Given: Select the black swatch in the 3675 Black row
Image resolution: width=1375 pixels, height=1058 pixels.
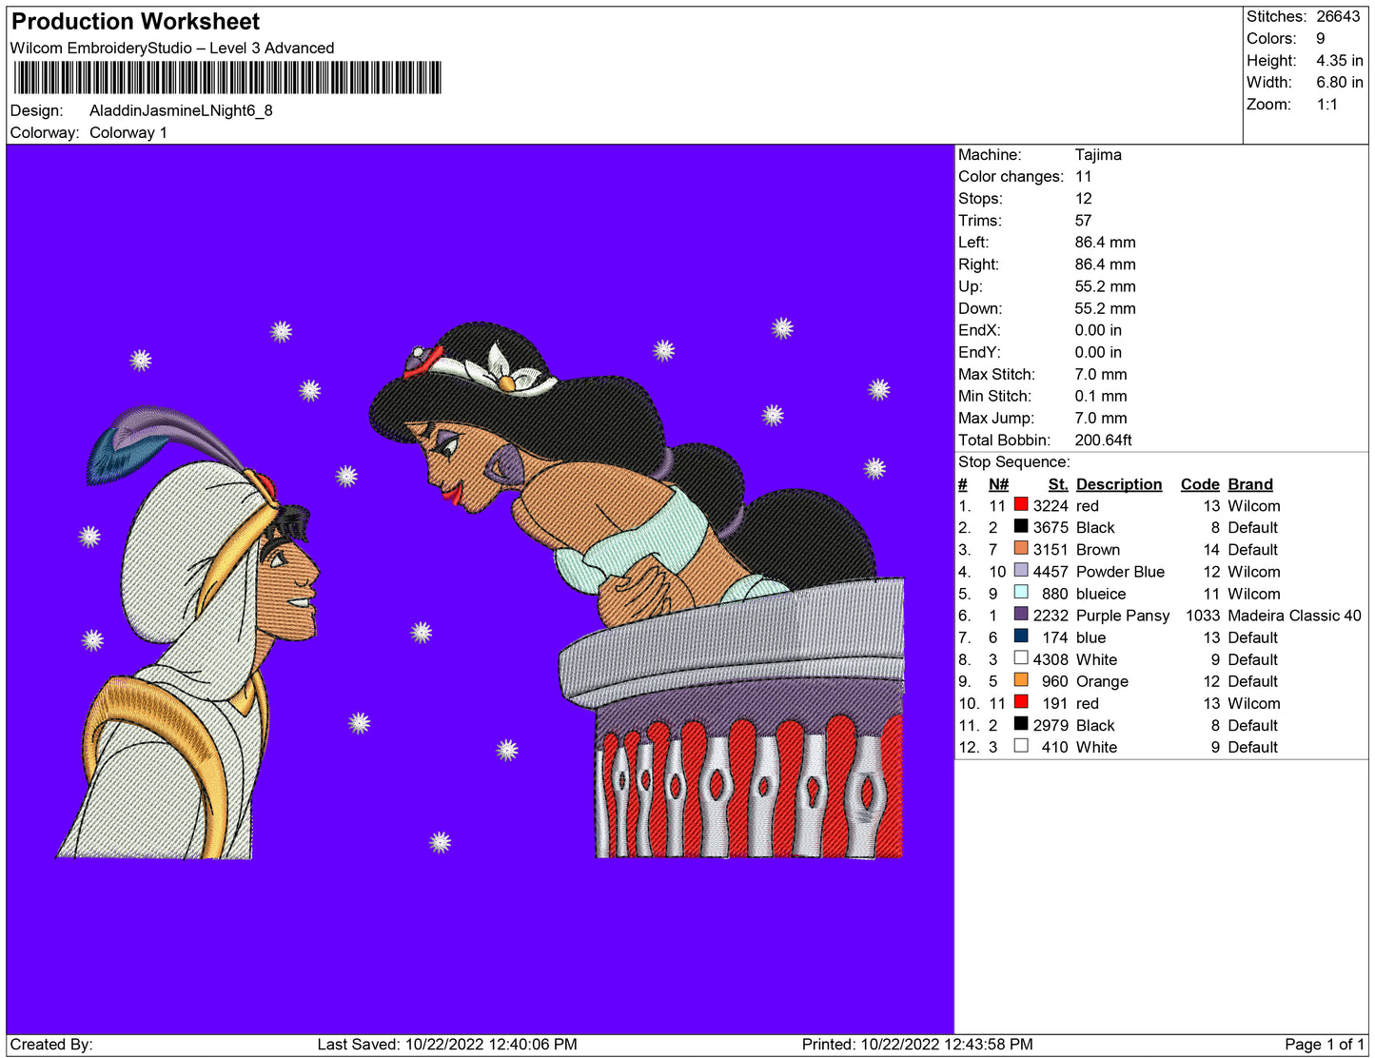Looking at the screenshot, I should tap(1021, 527).
